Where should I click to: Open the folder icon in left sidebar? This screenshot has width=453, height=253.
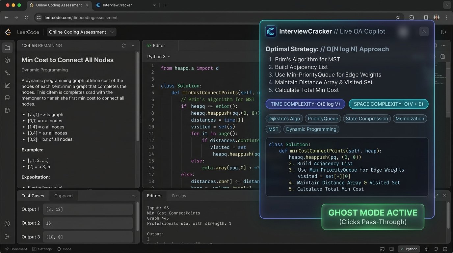pos(7,48)
